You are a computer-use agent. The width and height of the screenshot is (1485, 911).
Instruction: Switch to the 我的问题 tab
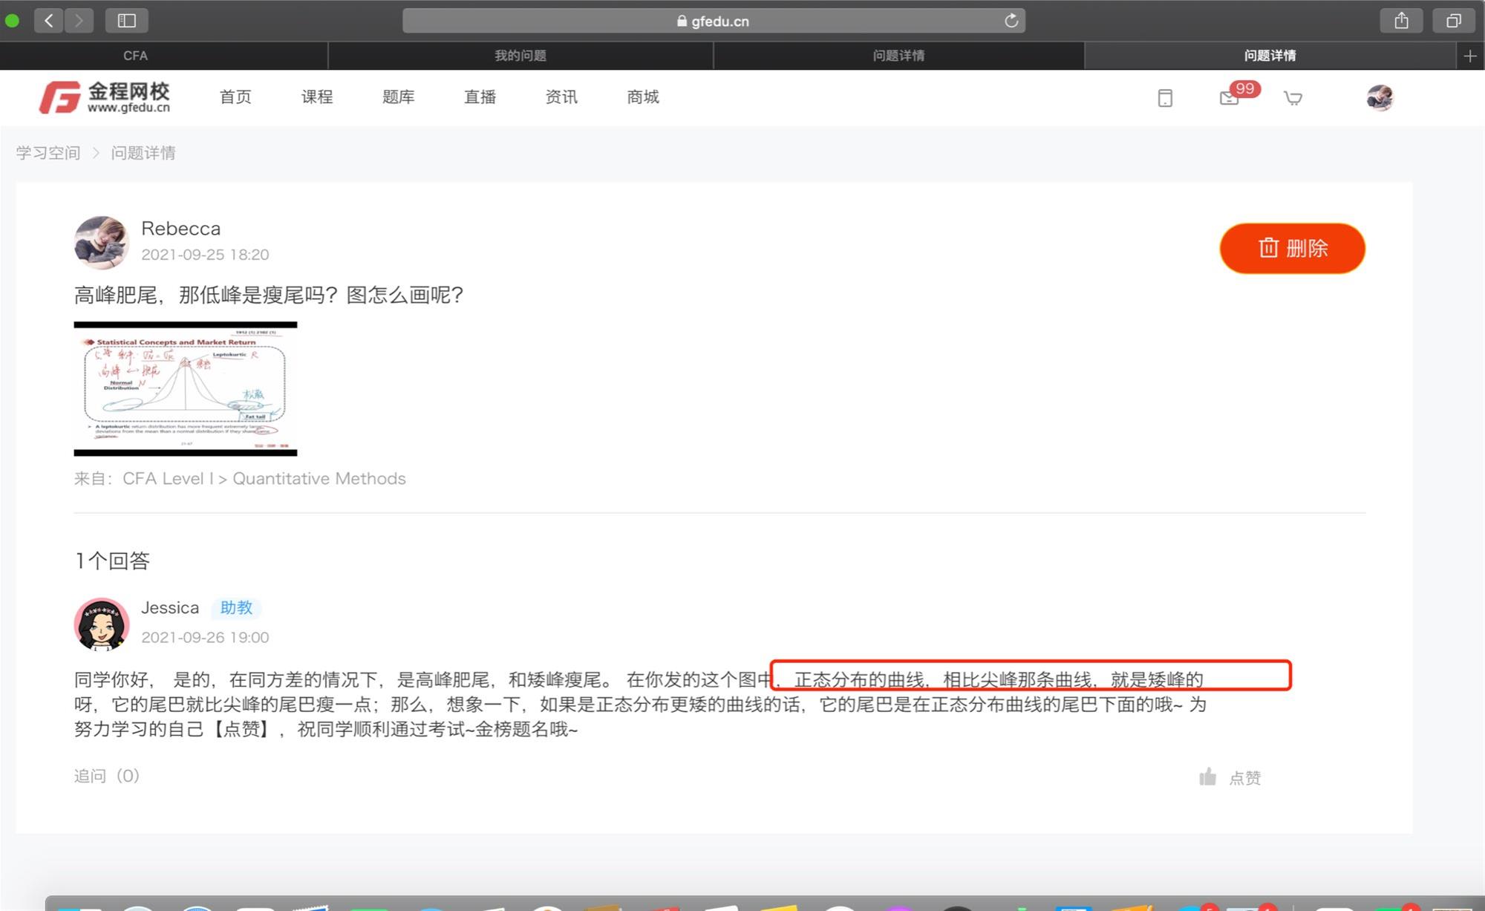tap(520, 56)
